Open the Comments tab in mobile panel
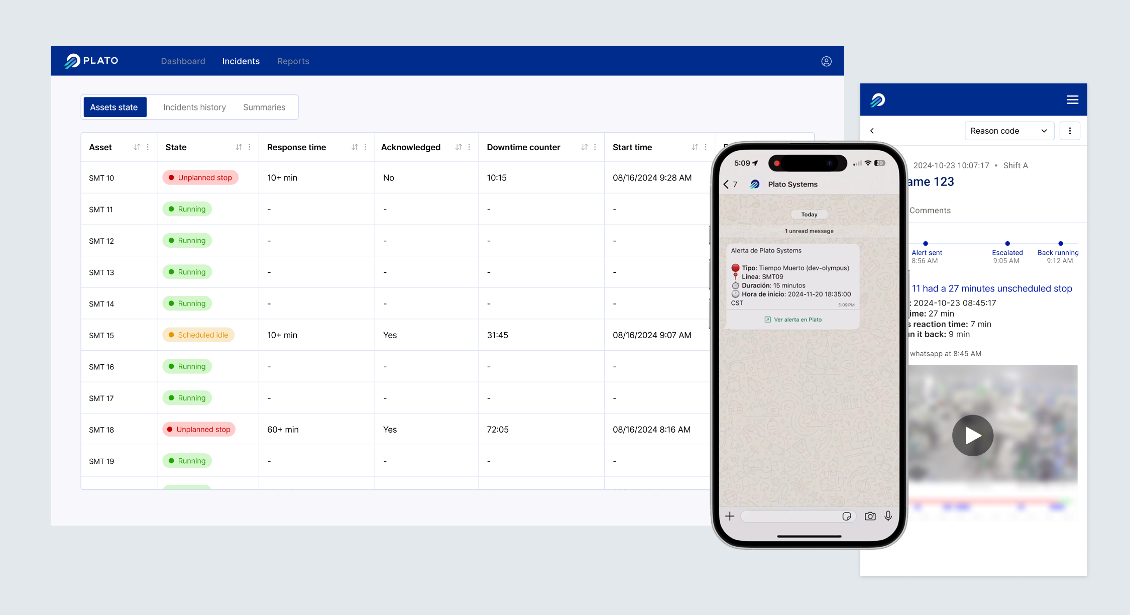1130x615 pixels. click(x=930, y=211)
